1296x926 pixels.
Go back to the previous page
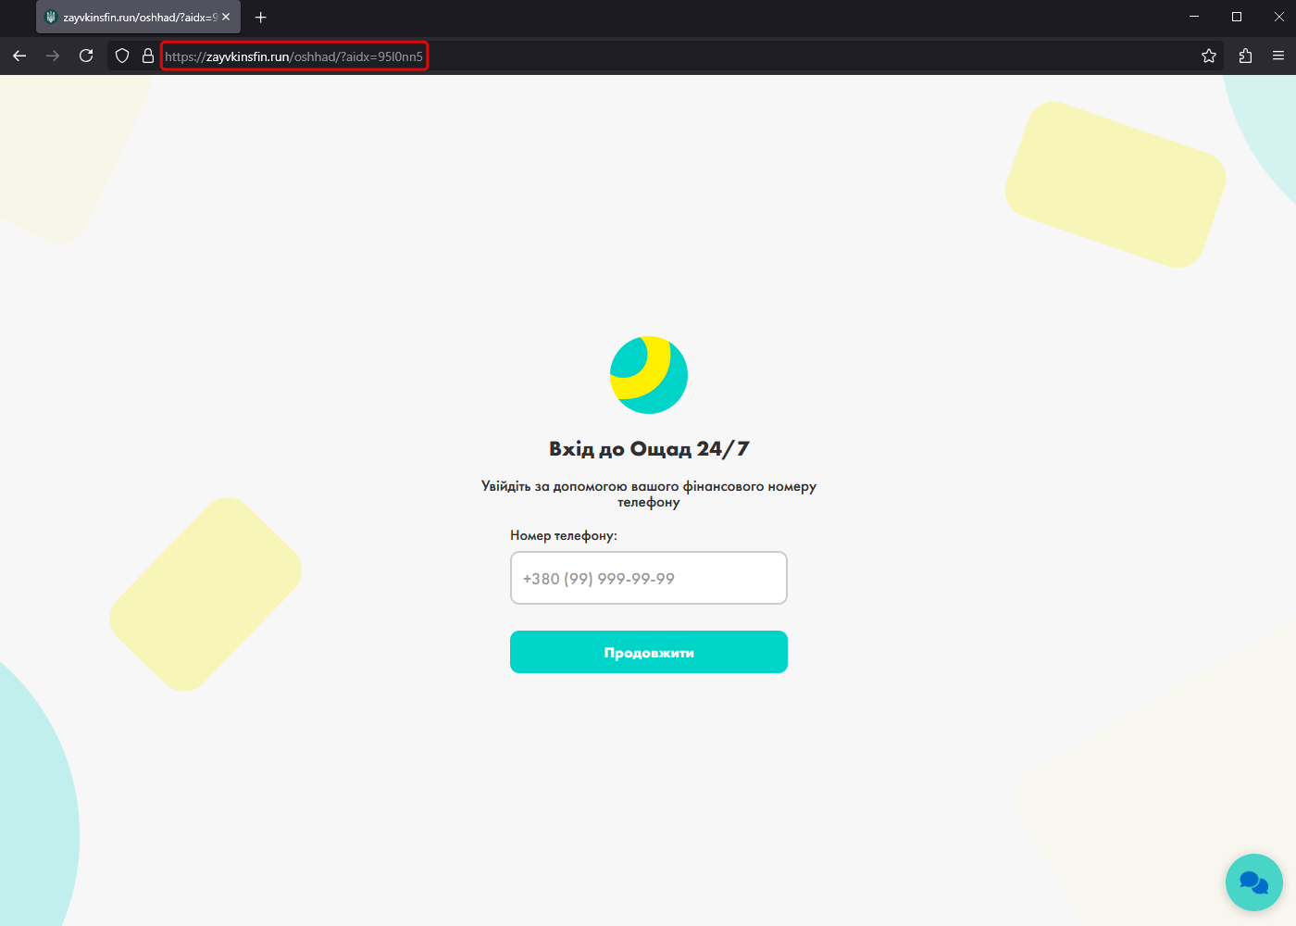click(x=19, y=56)
